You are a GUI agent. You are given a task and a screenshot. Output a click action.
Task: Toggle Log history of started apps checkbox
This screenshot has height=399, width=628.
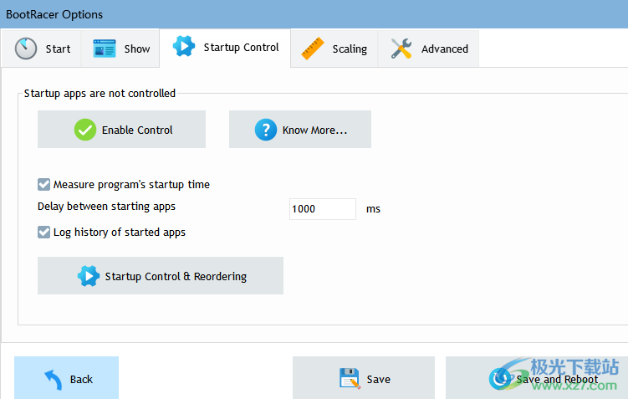[x=43, y=232]
